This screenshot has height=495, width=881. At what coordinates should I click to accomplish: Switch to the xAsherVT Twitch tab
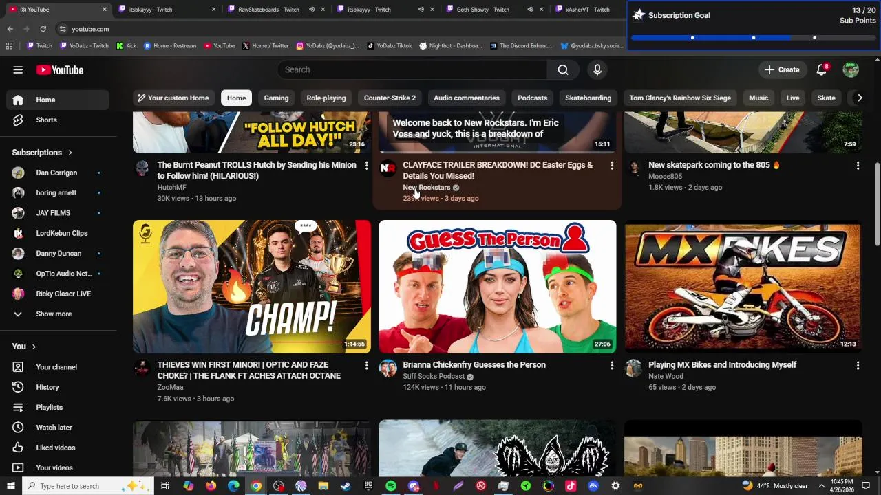pos(587,10)
